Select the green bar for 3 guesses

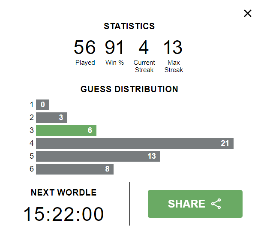pos(66,130)
